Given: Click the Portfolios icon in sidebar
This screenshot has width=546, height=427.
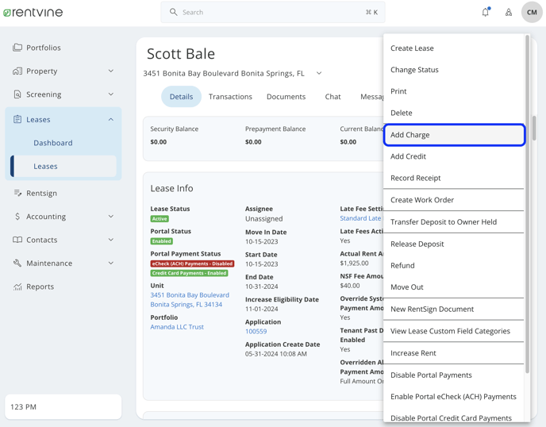Looking at the screenshot, I should coord(17,48).
